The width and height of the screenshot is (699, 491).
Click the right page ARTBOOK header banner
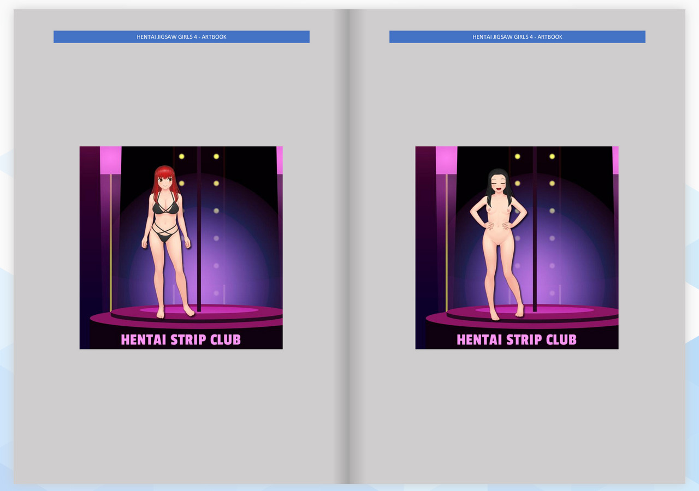point(517,37)
